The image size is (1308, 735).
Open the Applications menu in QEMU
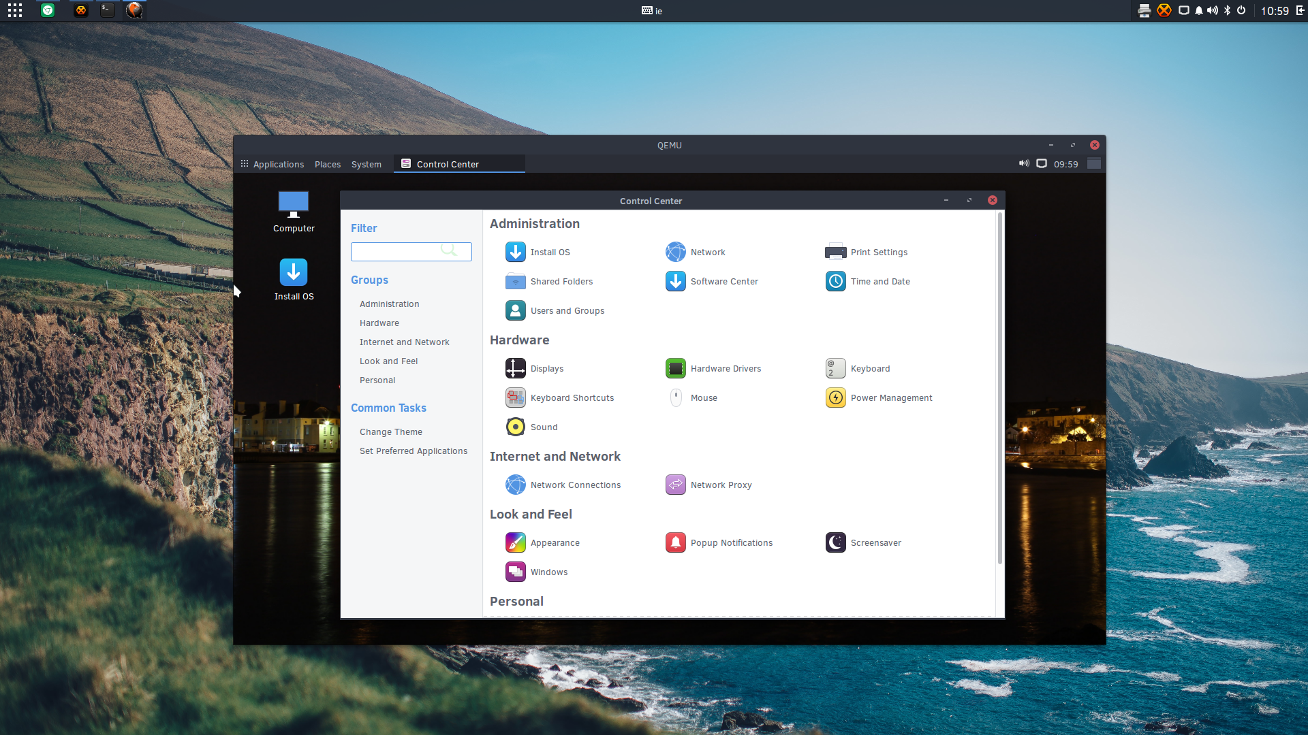(272, 164)
